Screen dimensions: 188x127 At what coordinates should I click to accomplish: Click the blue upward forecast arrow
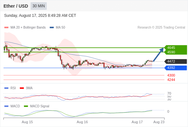158,55
